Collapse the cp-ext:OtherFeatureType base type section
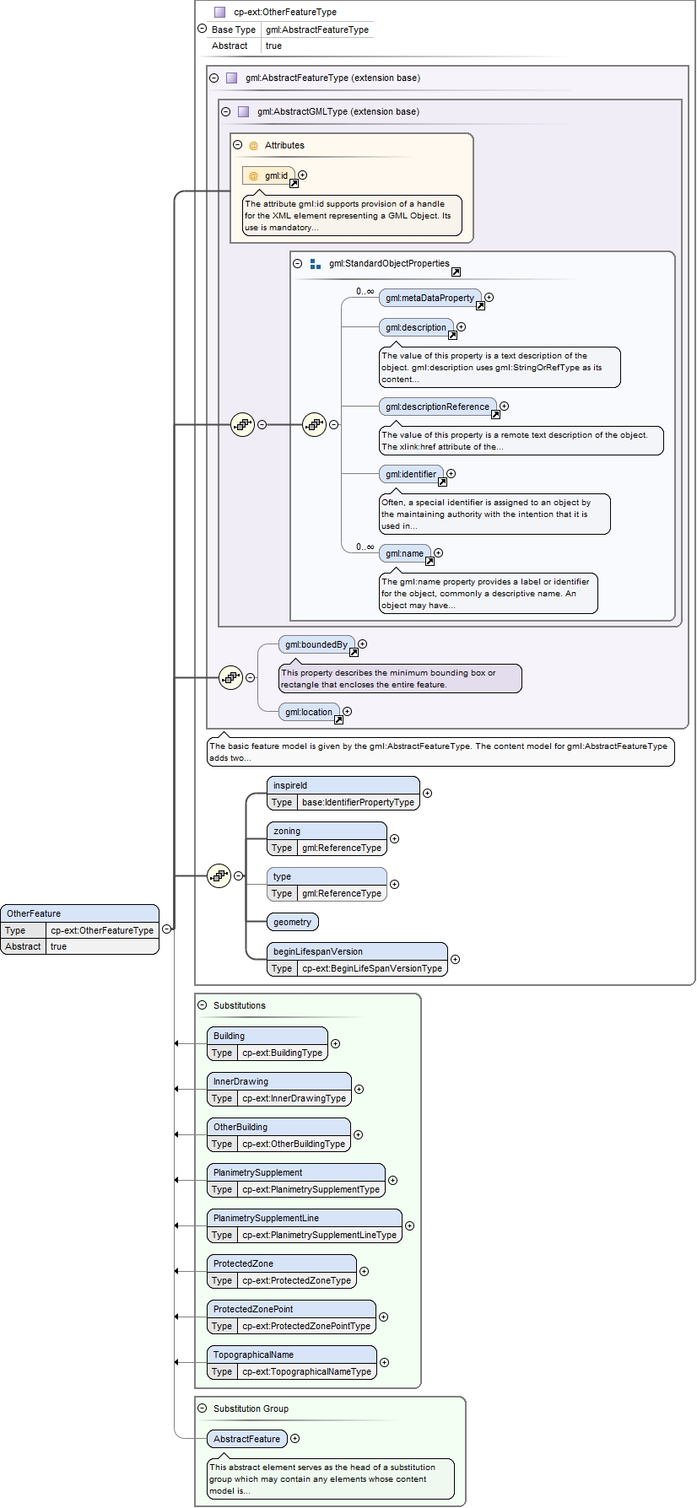 pyautogui.click(x=202, y=29)
